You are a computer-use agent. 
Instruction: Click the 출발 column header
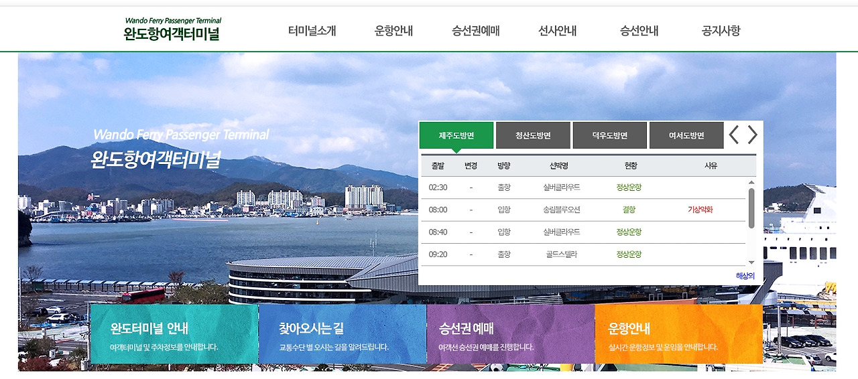point(438,165)
